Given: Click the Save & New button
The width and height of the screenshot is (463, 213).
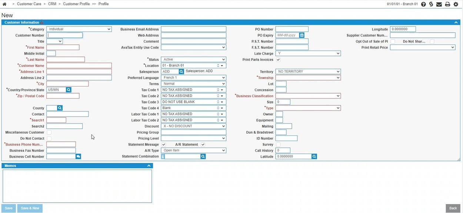Looking at the screenshot, I should [x=30, y=208].
